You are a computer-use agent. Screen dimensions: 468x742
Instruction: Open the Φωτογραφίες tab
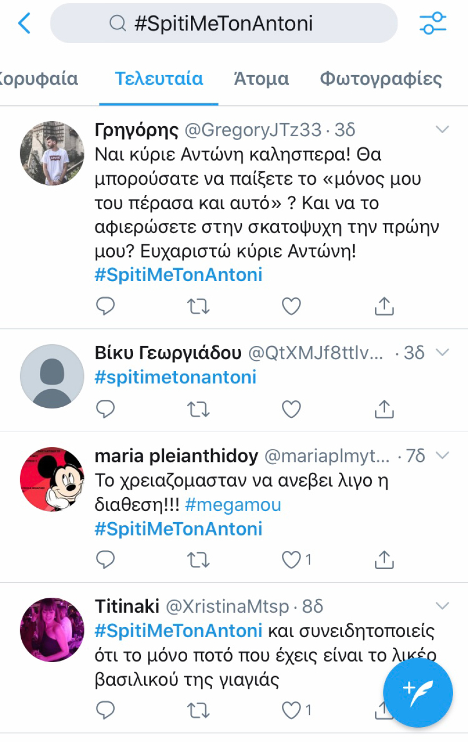pyautogui.click(x=380, y=78)
